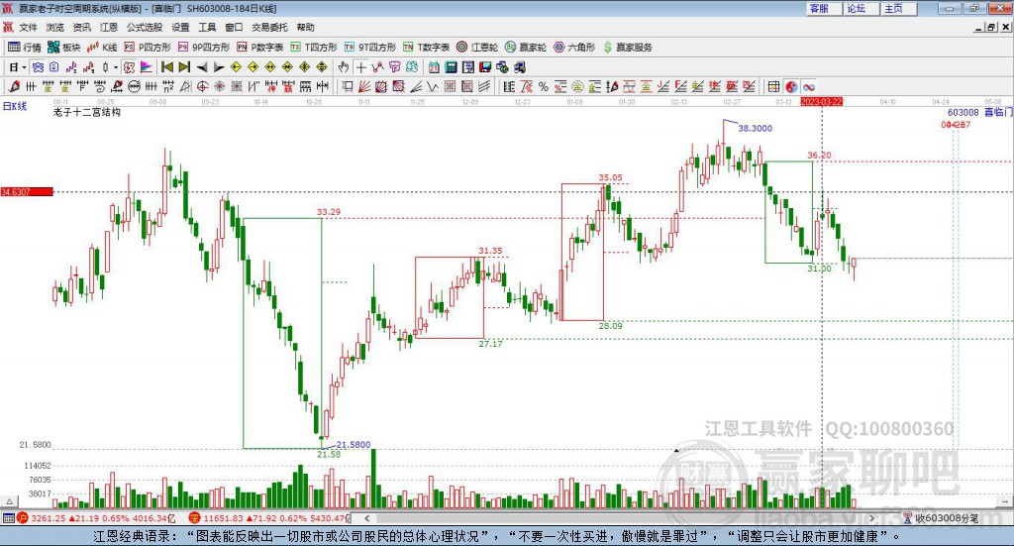This screenshot has height=546, width=1014.
Task: Select the Gann fan lines tool
Action: click(364, 86)
